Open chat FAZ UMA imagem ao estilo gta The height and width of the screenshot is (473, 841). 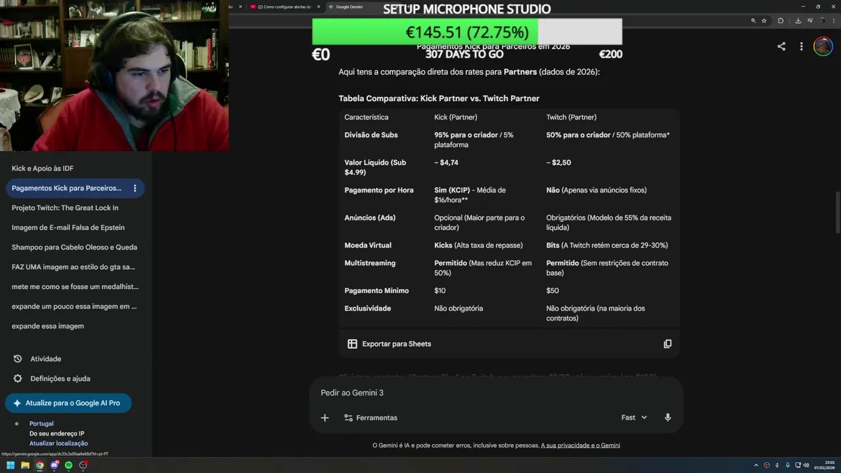click(74, 267)
